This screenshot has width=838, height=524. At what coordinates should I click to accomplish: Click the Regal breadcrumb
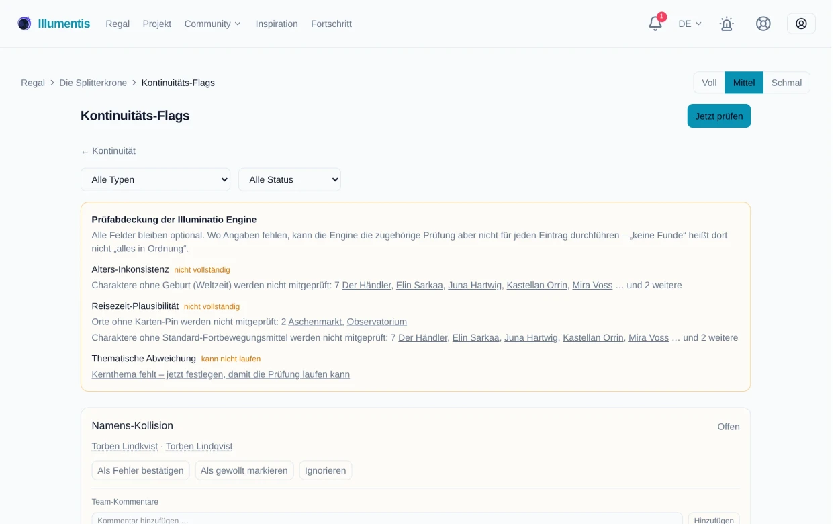pos(33,83)
